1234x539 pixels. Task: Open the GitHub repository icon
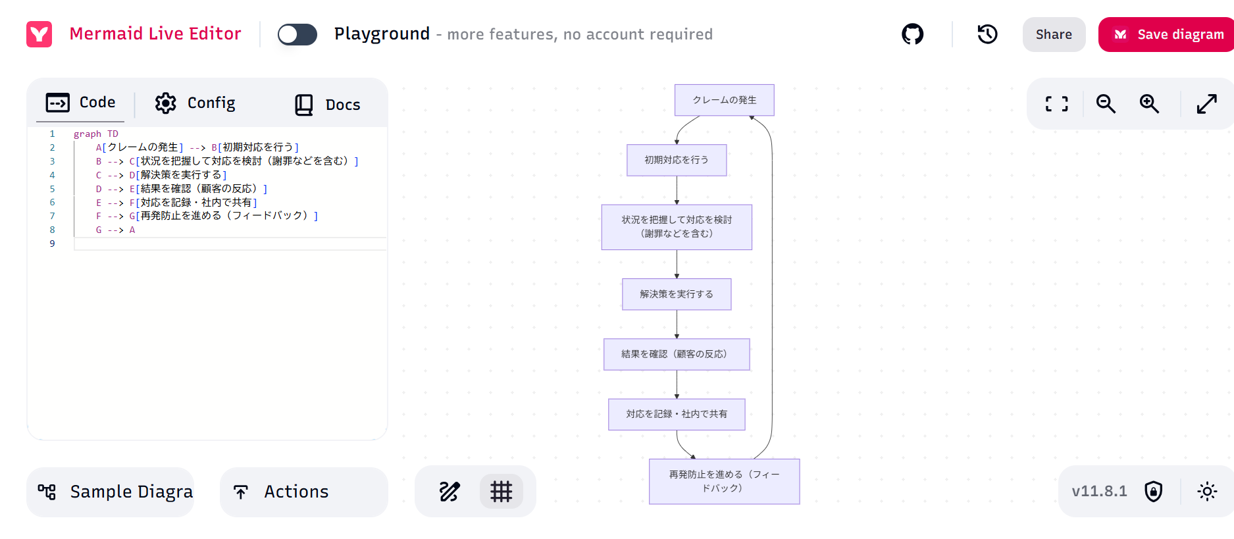[x=912, y=34]
